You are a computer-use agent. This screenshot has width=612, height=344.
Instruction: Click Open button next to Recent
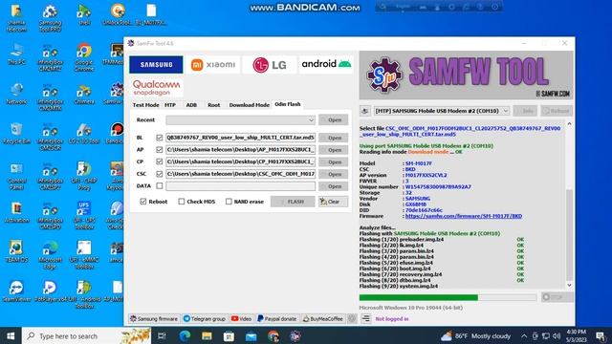coord(333,120)
